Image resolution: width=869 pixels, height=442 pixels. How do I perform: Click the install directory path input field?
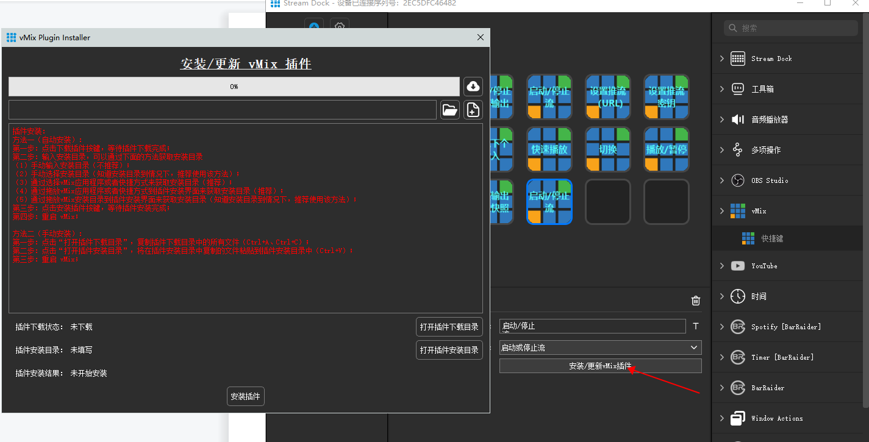tap(223, 110)
